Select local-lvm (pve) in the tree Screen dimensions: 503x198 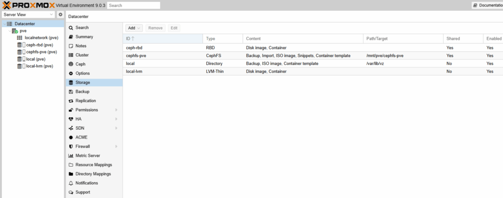(x=39, y=66)
